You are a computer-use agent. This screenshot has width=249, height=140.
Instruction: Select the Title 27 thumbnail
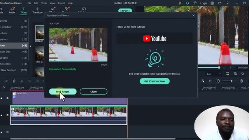click(40, 53)
